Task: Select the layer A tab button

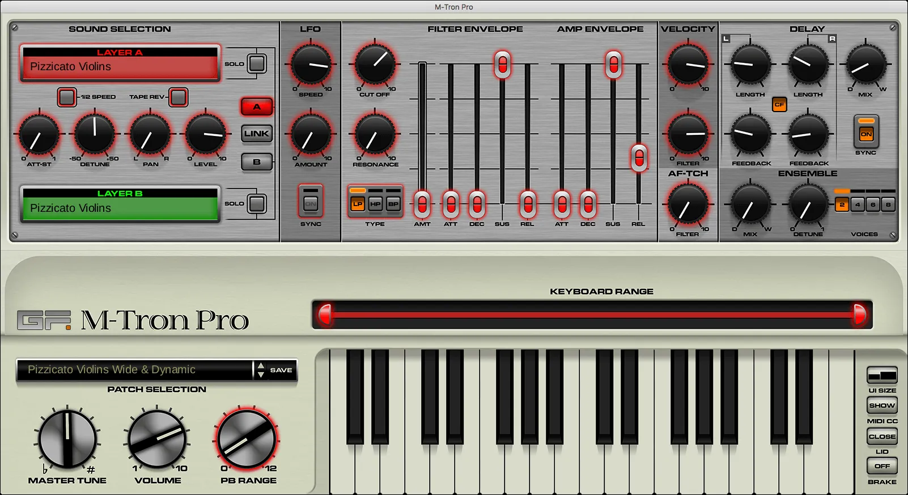Action: [257, 106]
